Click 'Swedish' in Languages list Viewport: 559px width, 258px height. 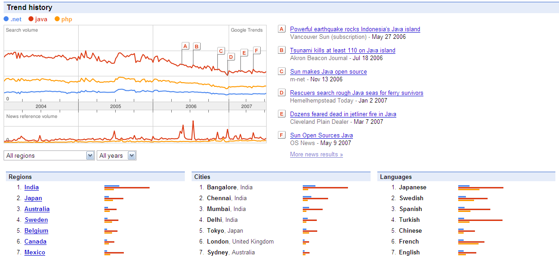(x=411, y=198)
